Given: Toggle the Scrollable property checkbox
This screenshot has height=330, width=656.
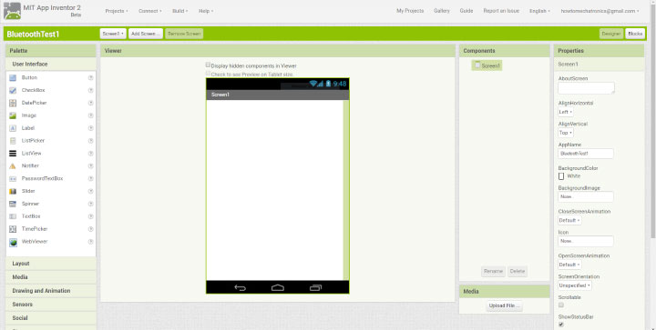Looking at the screenshot, I should tap(561, 305).
